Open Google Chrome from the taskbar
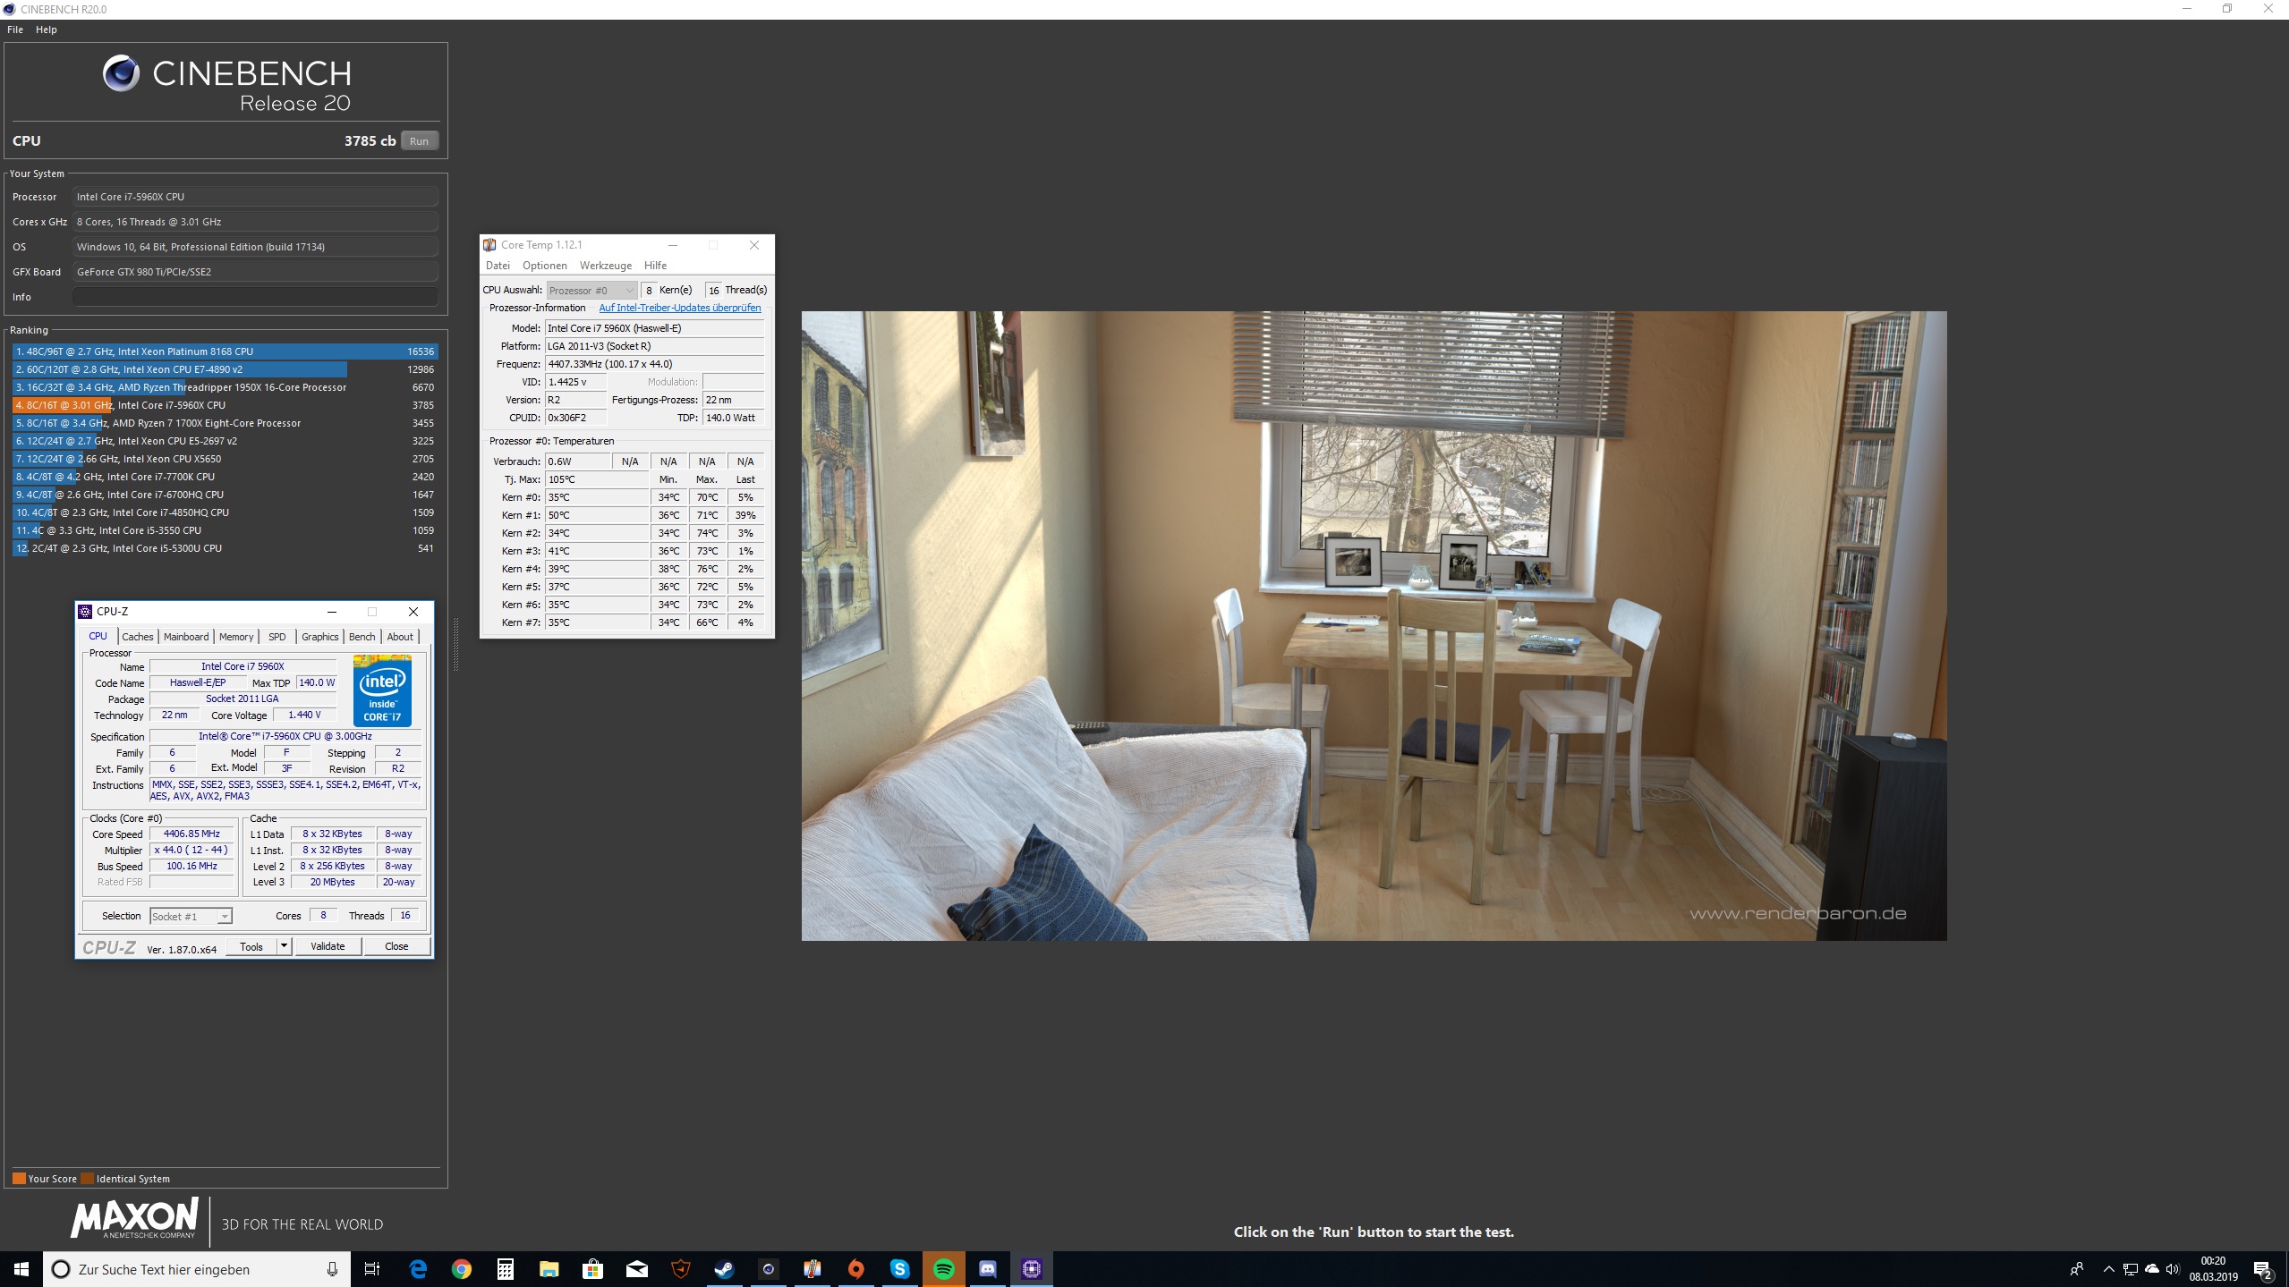The height and width of the screenshot is (1287, 2289). [x=461, y=1269]
